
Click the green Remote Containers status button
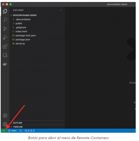[4, 131]
